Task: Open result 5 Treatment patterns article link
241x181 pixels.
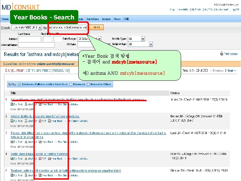Action: [66, 171]
